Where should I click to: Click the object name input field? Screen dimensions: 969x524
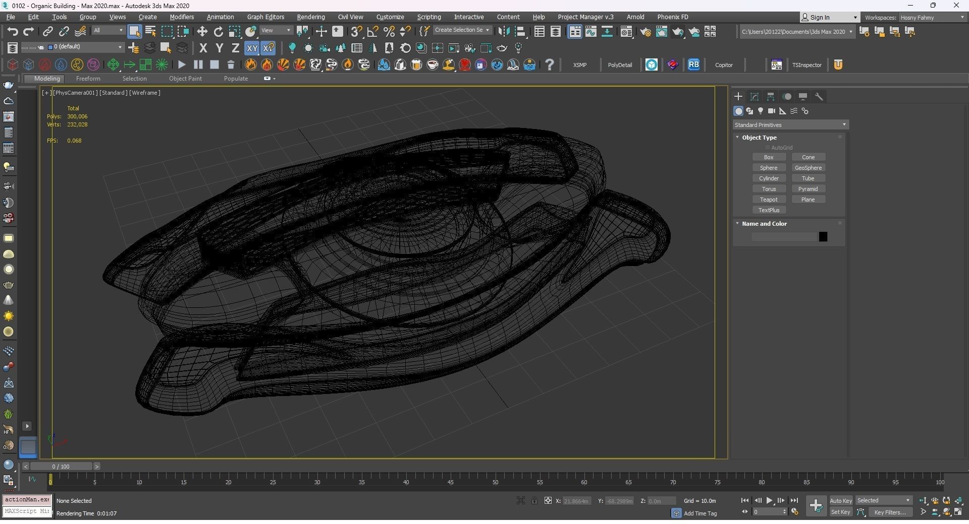(784, 237)
